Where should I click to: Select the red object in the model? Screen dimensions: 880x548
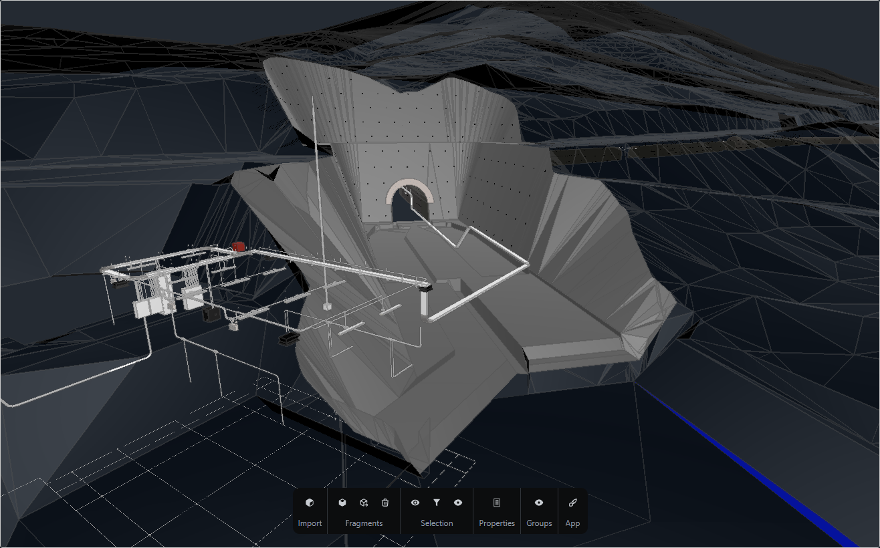(x=237, y=247)
